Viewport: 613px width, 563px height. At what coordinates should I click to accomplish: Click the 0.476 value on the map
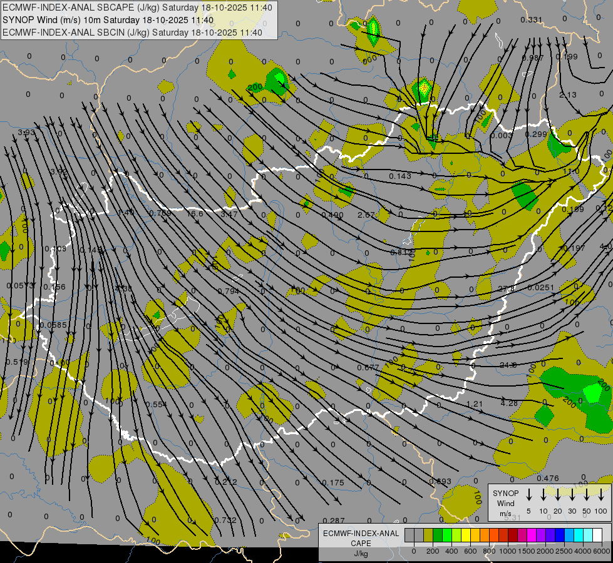[548, 478]
